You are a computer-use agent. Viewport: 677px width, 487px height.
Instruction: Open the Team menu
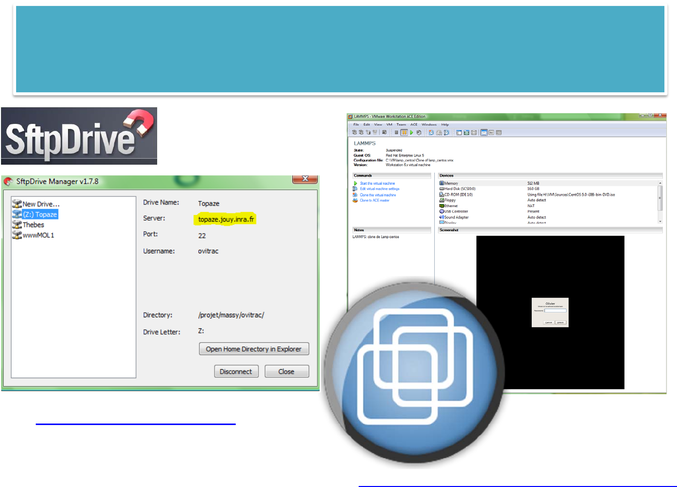[401, 124]
